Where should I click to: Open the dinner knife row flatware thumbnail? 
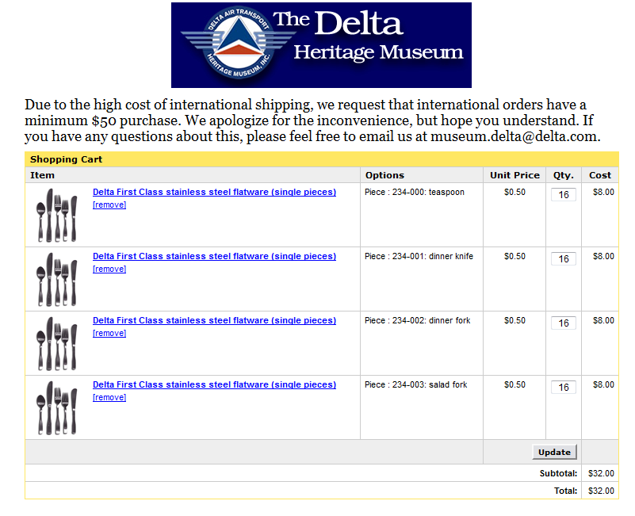click(x=56, y=279)
